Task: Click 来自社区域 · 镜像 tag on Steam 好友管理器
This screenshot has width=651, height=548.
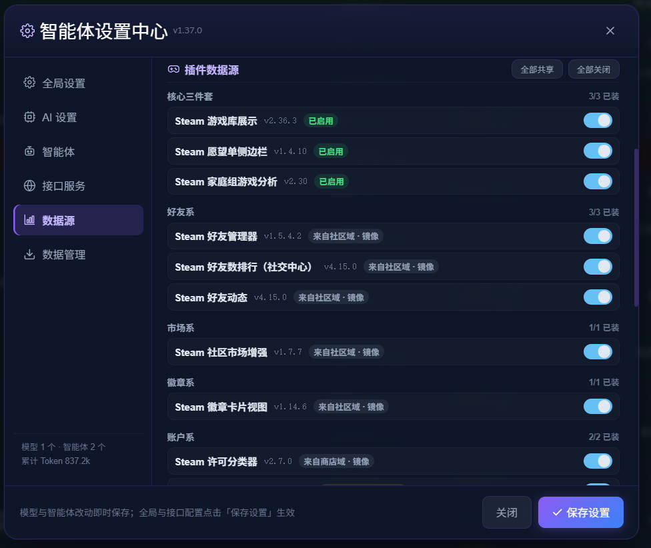Action: coord(346,236)
